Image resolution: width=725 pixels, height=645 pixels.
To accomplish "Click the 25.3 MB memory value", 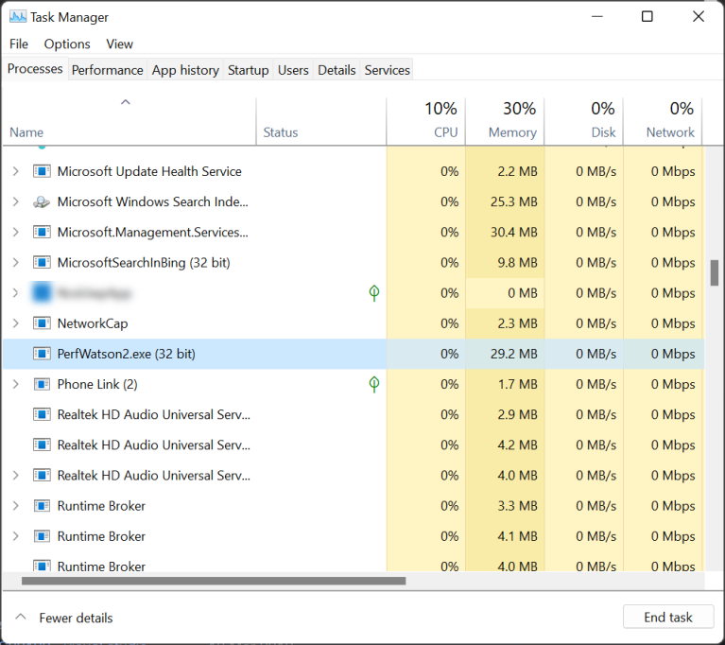I will [513, 202].
